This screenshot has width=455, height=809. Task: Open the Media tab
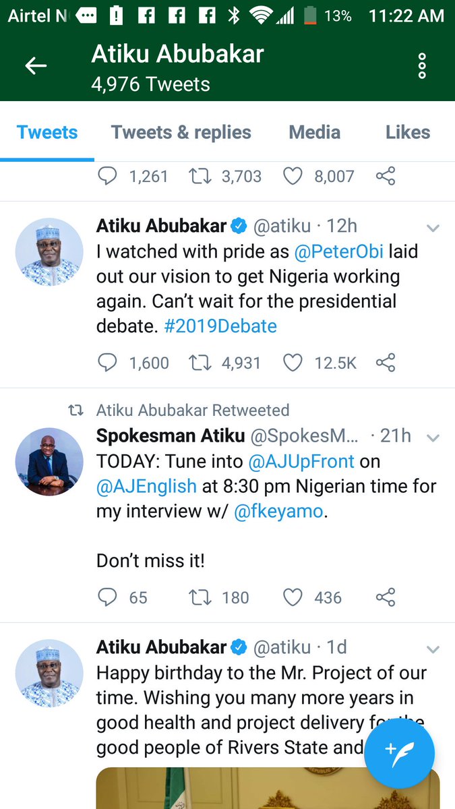click(315, 132)
